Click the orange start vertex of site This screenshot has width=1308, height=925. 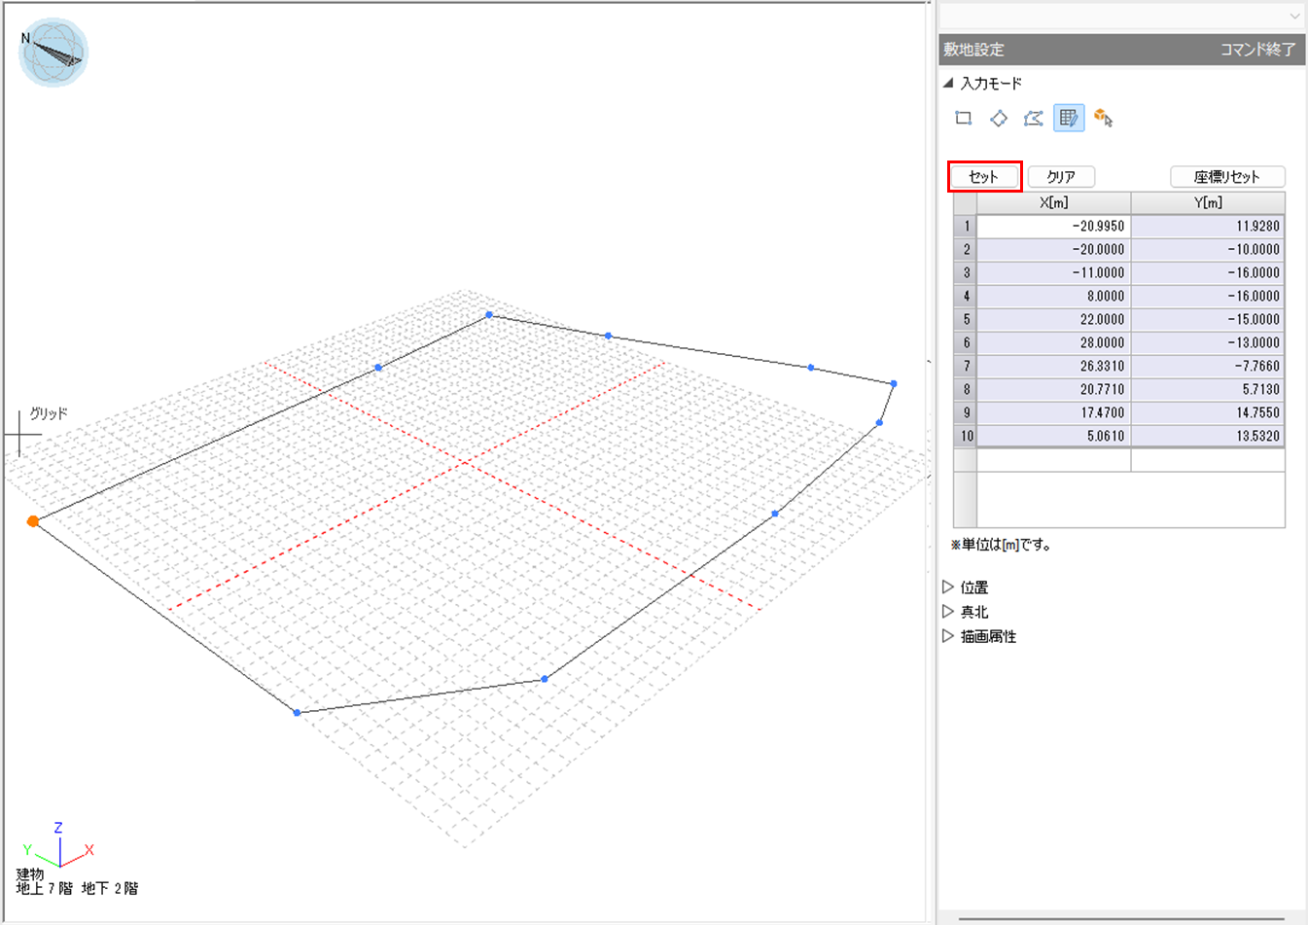(33, 521)
